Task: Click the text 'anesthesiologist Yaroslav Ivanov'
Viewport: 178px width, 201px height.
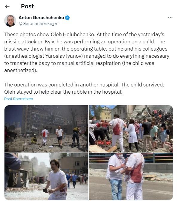Action: click(44, 56)
